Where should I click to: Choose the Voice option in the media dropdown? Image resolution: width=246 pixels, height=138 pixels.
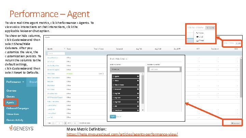point(200,33)
